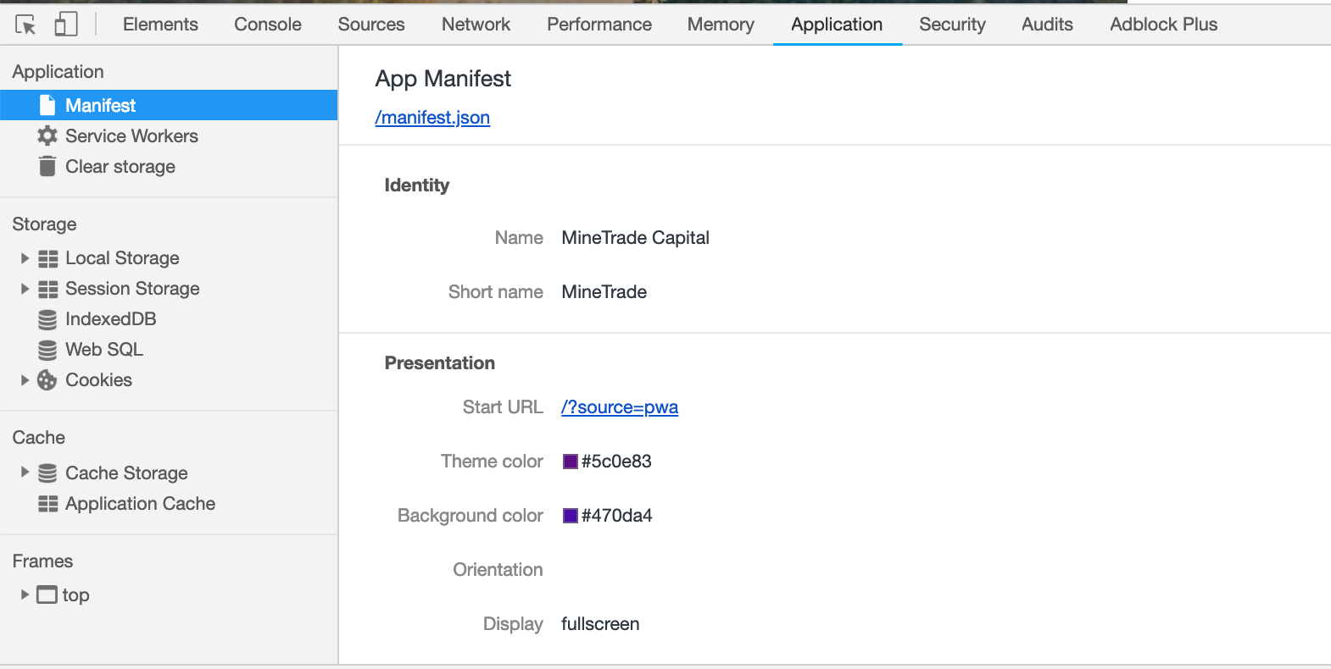Select the Web SQL label
The height and width of the screenshot is (669, 1331).
tap(104, 350)
